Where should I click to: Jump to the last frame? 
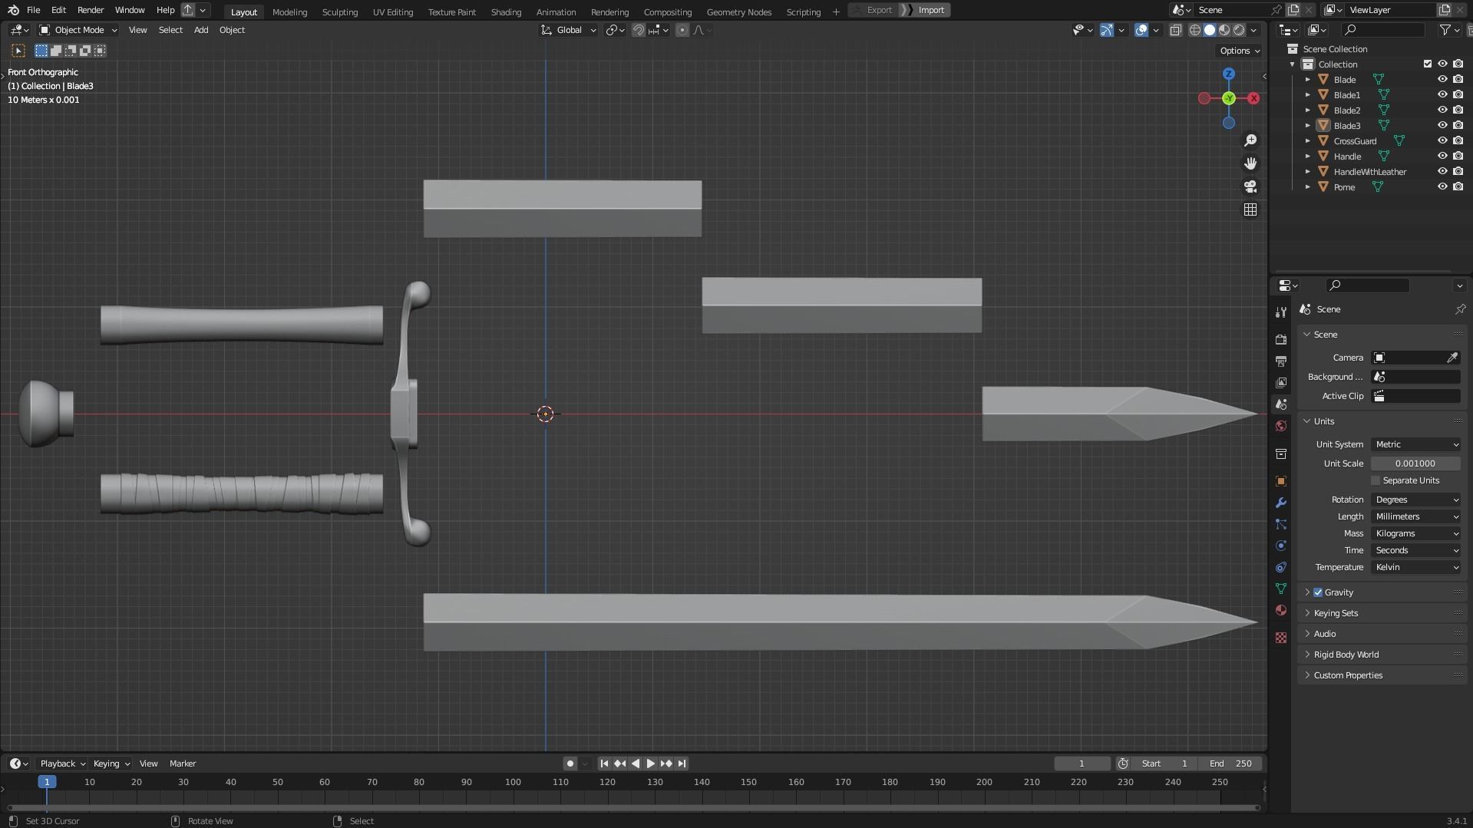coord(682,764)
